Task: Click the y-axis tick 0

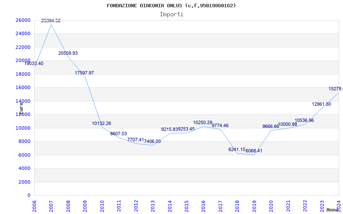Action: tap(29, 196)
